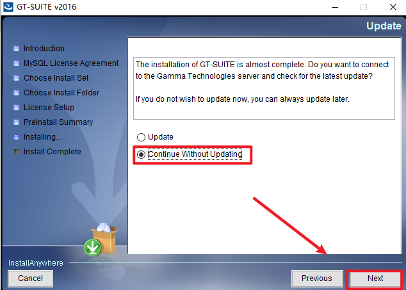Click the Continue Without Updating label text
The height and width of the screenshot is (290, 406).
point(195,154)
